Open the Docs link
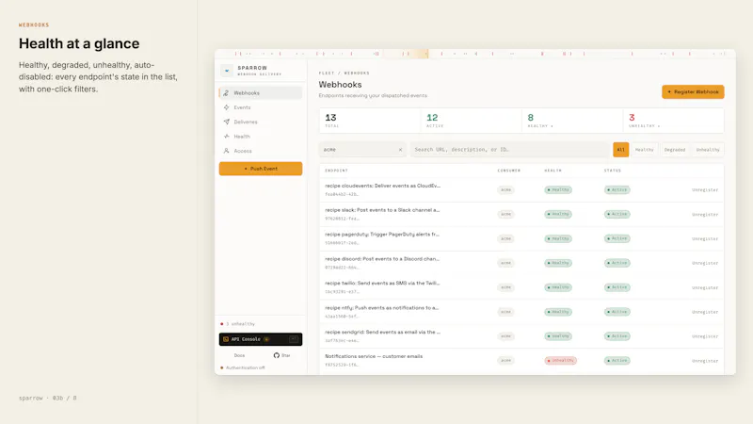The width and height of the screenshot is (753, 424). pos(239,355)
